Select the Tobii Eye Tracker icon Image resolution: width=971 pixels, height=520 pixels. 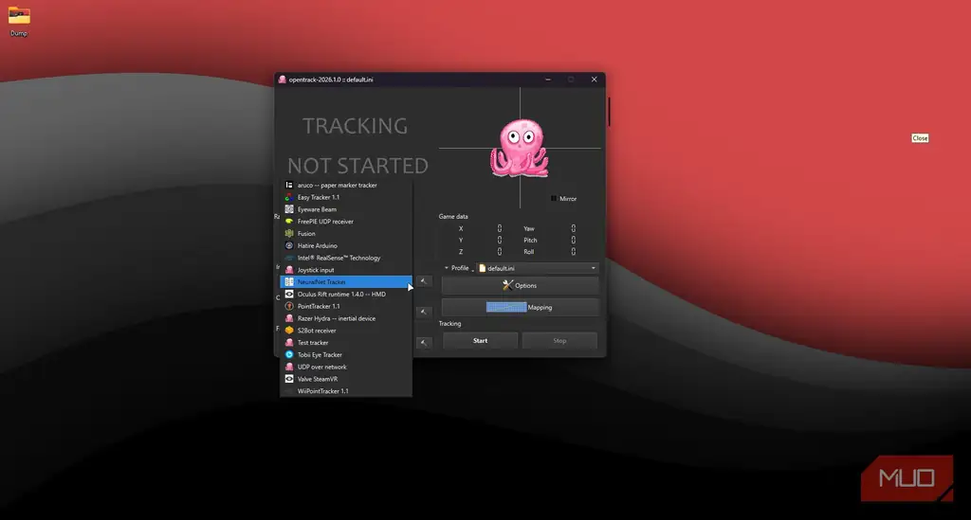(x=289, y=355)
